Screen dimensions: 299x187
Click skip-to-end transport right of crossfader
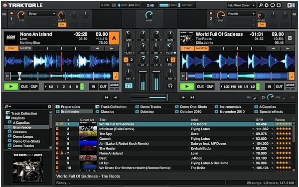(192, 97)
